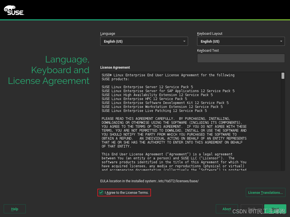Click the EULA location path text

[x=149, y=181]
